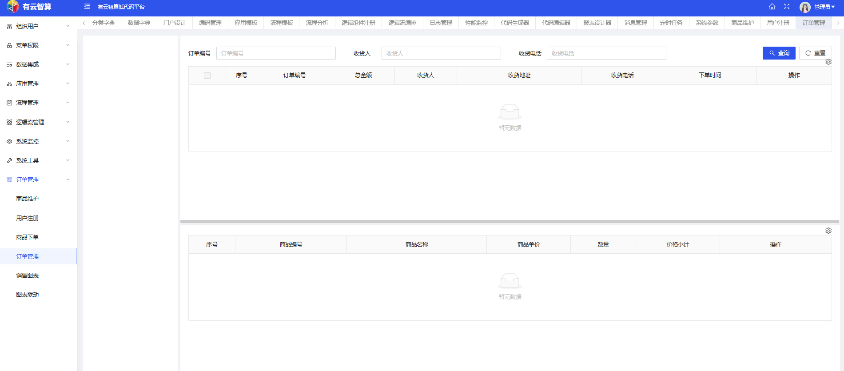Open settings gear above product details table
The width and height of the screenshot is (844, 371).
(x=828, y=231)
